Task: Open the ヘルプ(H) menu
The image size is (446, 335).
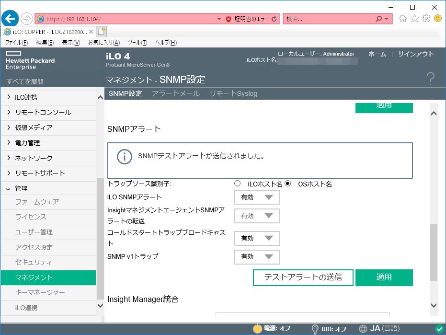Action: 166,43
